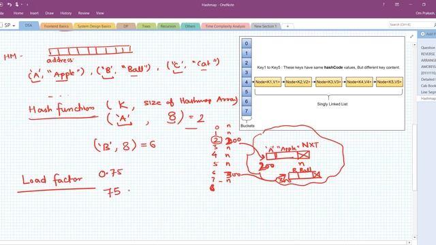
Task: Open the Home ribbon tab
Action: click(18, 13)
